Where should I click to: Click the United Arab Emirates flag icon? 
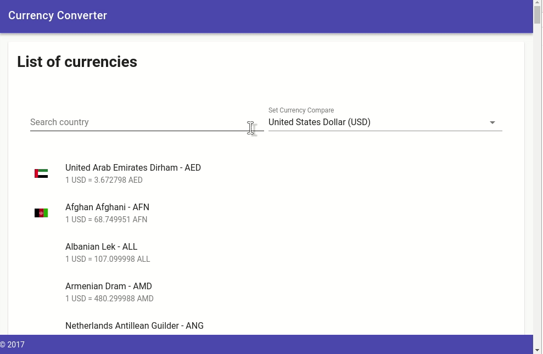(x=41, y=173)
